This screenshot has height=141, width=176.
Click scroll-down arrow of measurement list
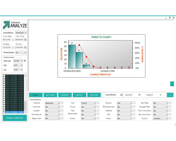[x=25, y=112]
